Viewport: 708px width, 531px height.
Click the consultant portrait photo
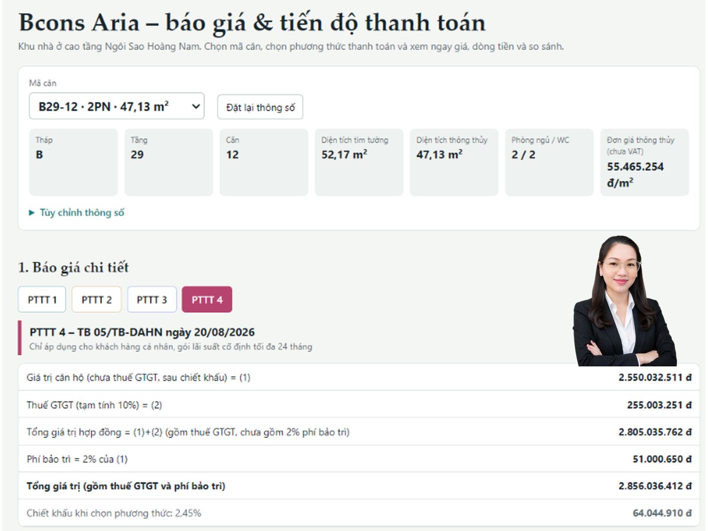point(625,301)
